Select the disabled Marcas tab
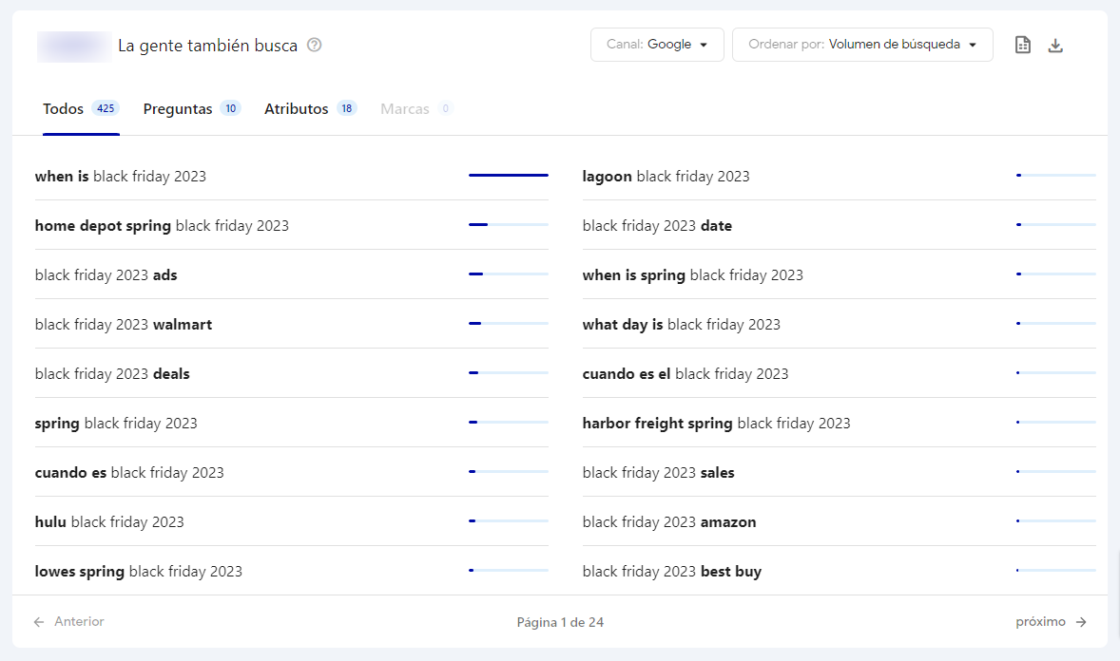Image resolution: width=1120 pixels, height=661 pixels. click(x=415, y=109)
